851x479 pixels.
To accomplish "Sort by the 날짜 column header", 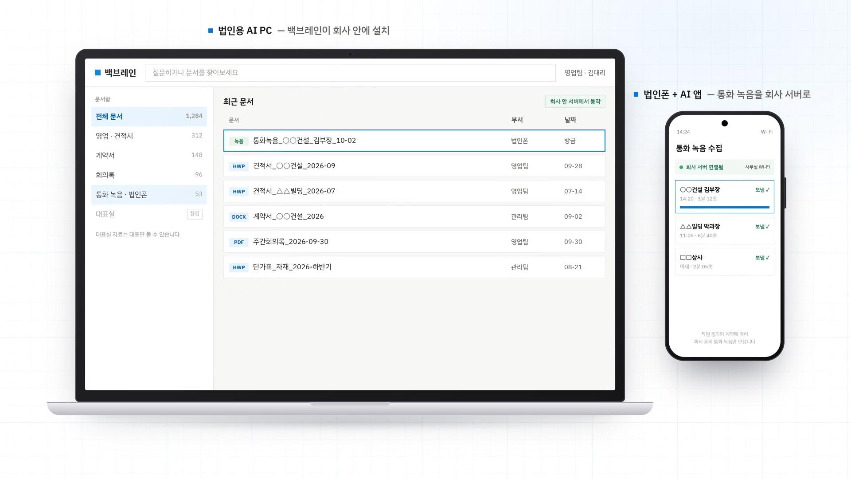I will click(x=570, y=120).
